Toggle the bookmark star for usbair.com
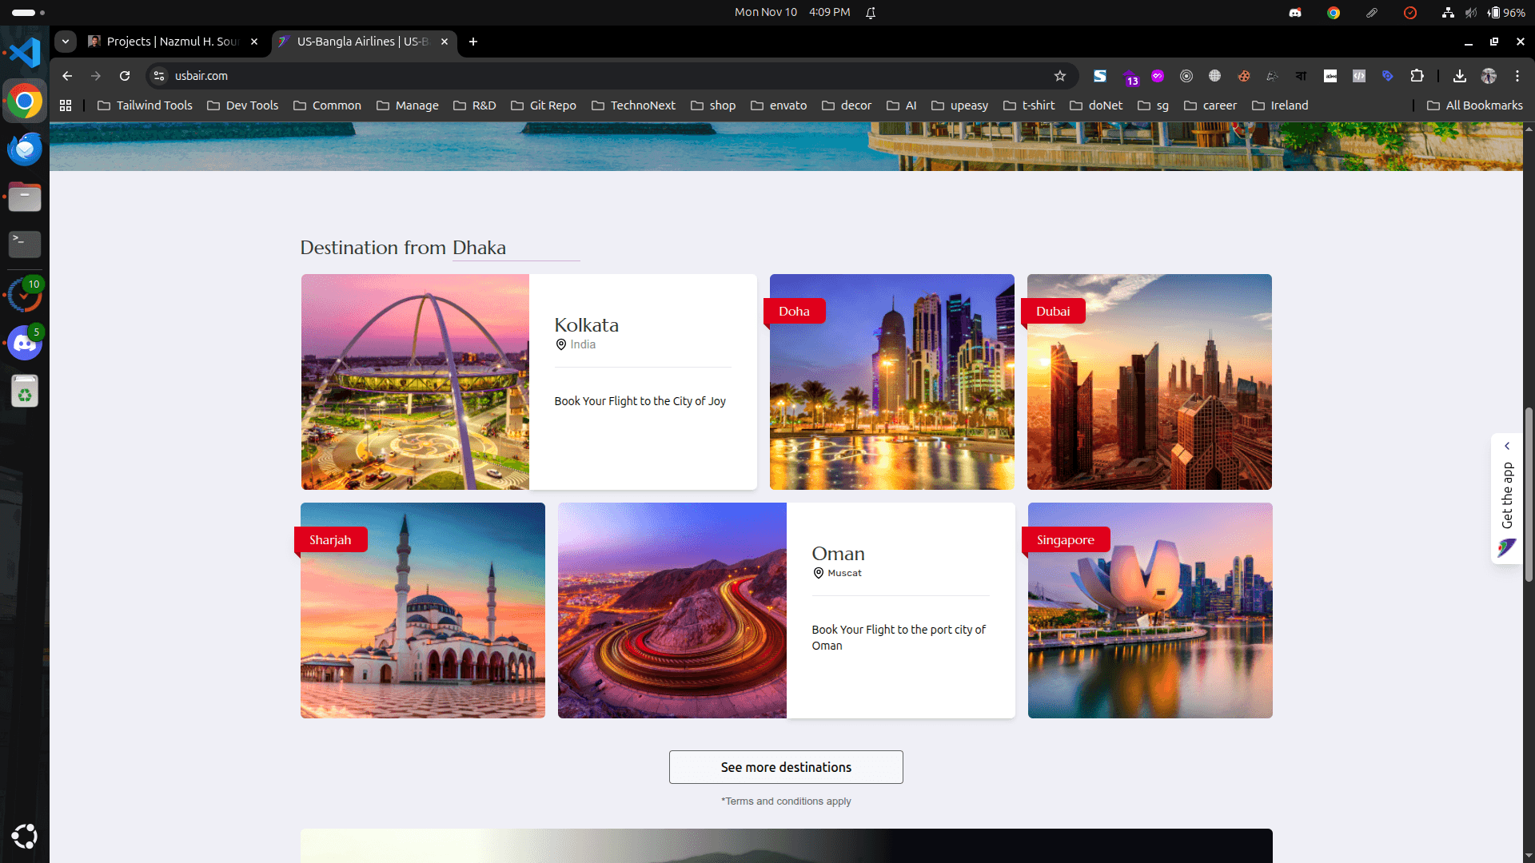The image size is (1535, 863). pos(1060,76)
